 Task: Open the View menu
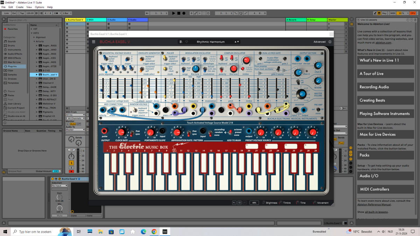click(29, 7)
